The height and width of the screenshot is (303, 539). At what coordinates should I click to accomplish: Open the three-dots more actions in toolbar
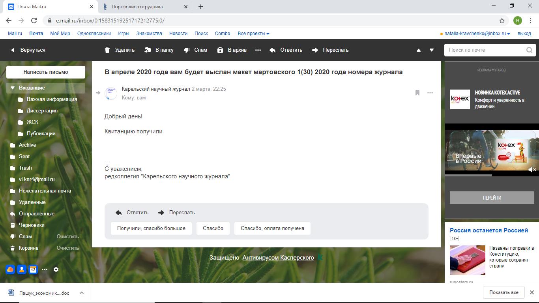click(258, 50)
